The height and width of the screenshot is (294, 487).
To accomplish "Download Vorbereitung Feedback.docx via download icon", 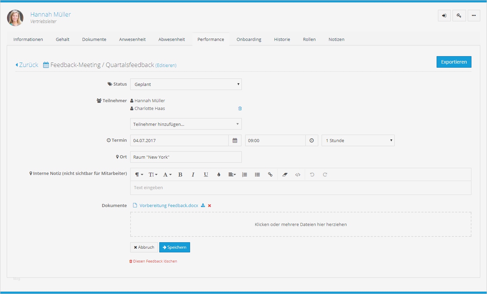I will click(203, 205).
